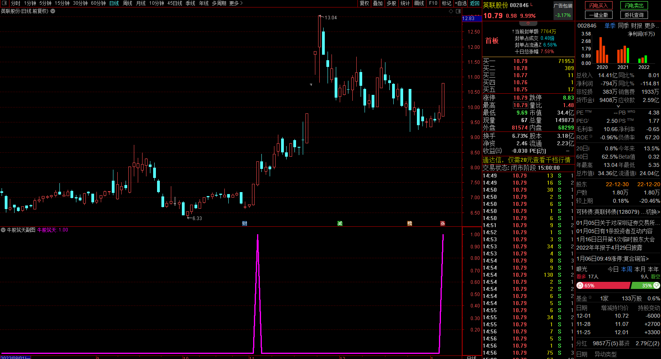Click the panel layout icon at top-left corner
This screenshot has width=661, height=359.
click(4, 3)
